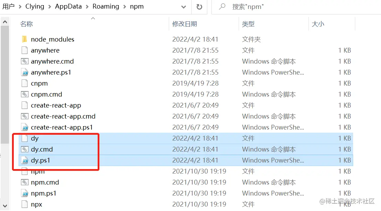Image resolution: width=381 pixels, height=211 pixels.
Task: Expand the chevron after Clying in path
Action: coord(50,7)
